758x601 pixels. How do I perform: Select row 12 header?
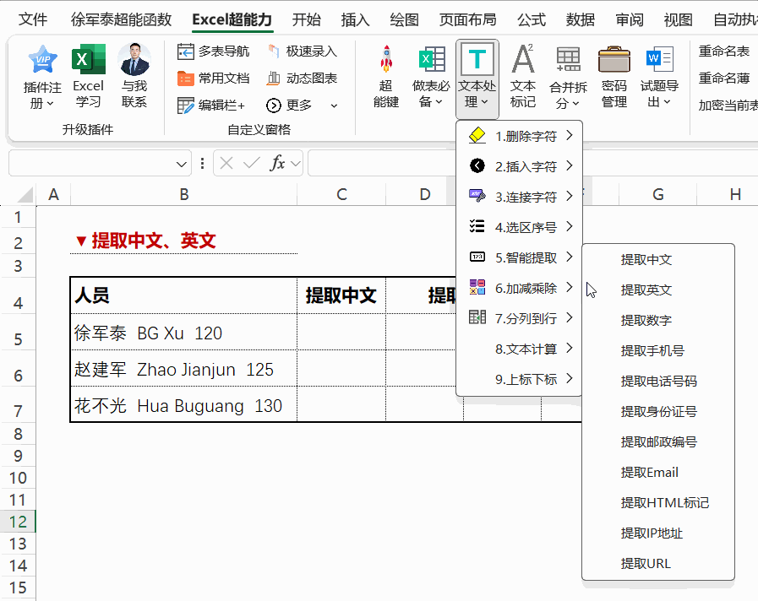point(18,522)
